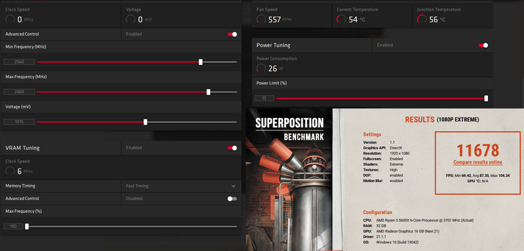Click the Resolution value 1920 x 1080
524x251 pixels.
(400, 153)
